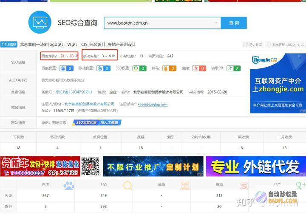This screenshot has width=306, height=215.
Task: Click the 电信: 测速失败 text
Action: [54, 123]
